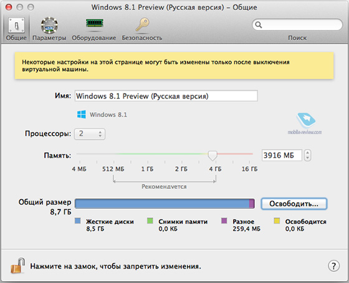
Task: Open the Оборудование memory chip icon
Action: 95,23
